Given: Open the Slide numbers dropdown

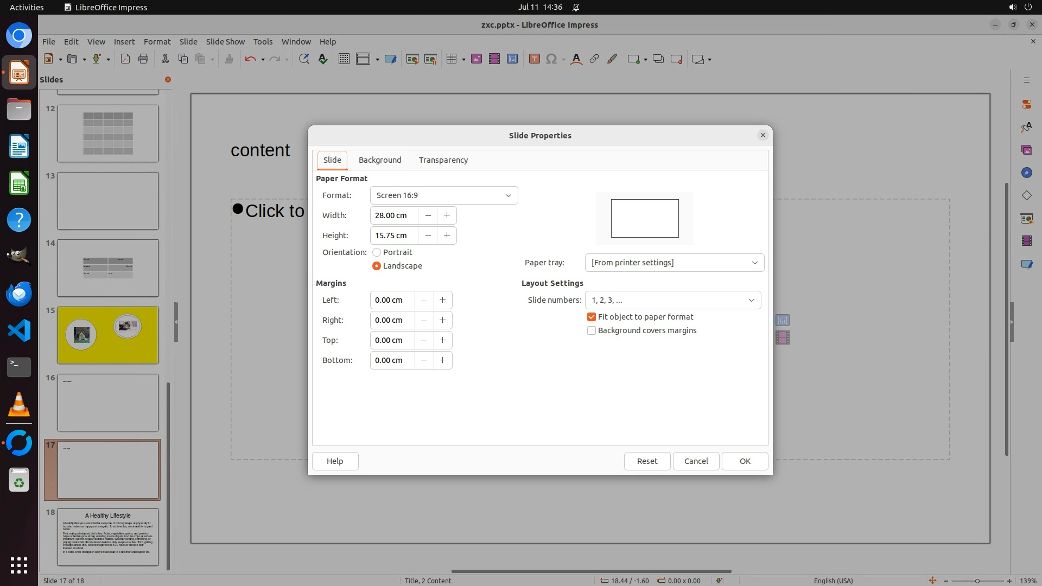Looking at the screenshot, I should [672, 300].
